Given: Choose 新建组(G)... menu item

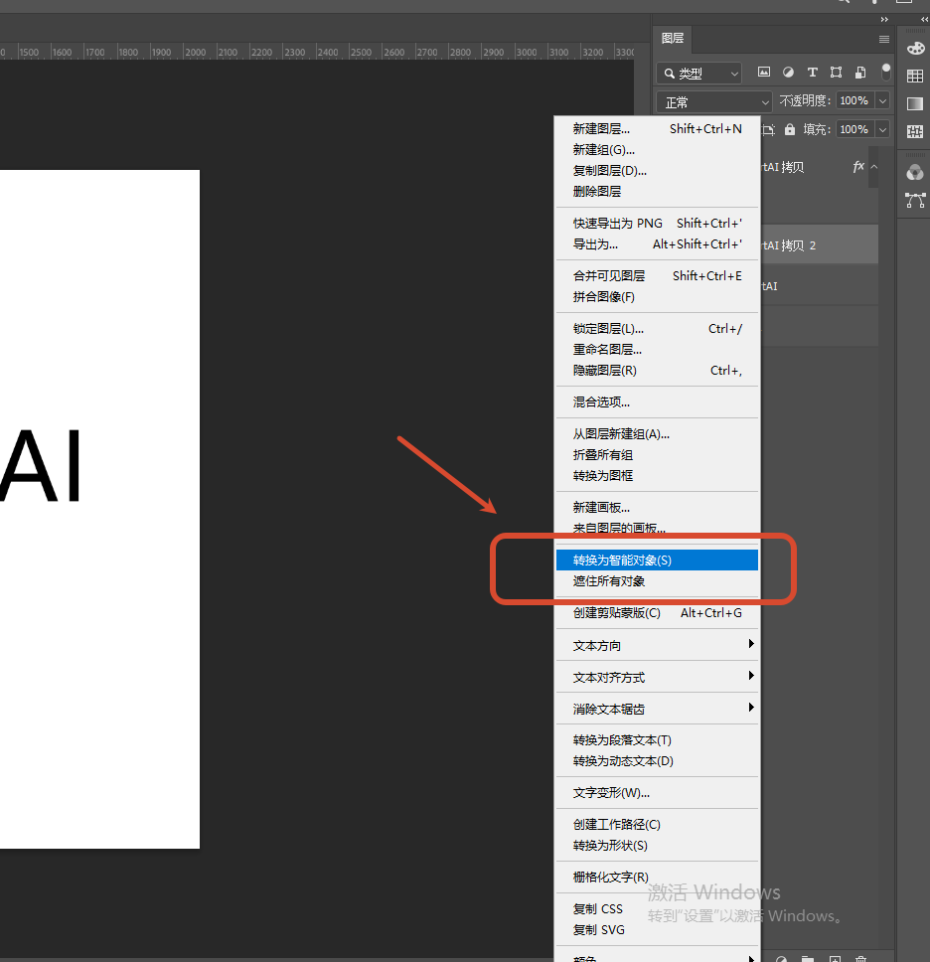Looking at the screenshot, I should pyautogui.click(x=657, y=150).
